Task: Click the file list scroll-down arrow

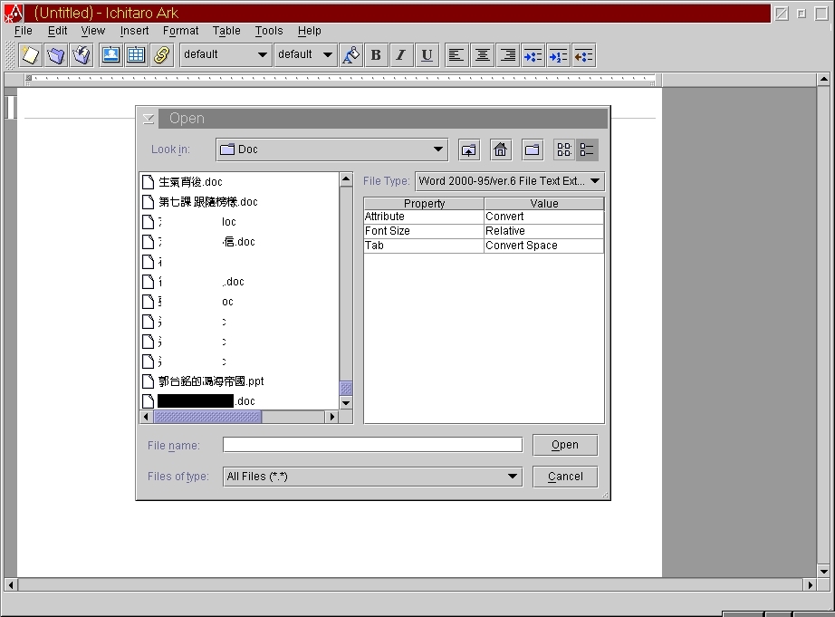Action: pos(346,403)
